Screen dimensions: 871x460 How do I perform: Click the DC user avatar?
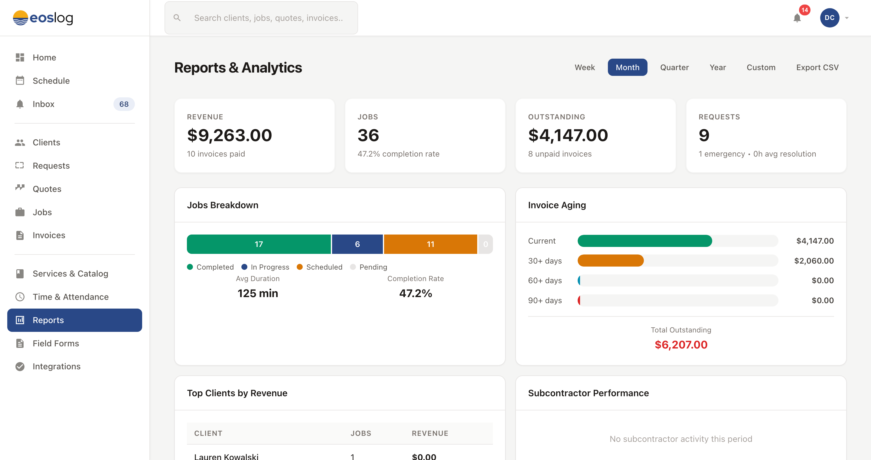click(x=829, y=18)
